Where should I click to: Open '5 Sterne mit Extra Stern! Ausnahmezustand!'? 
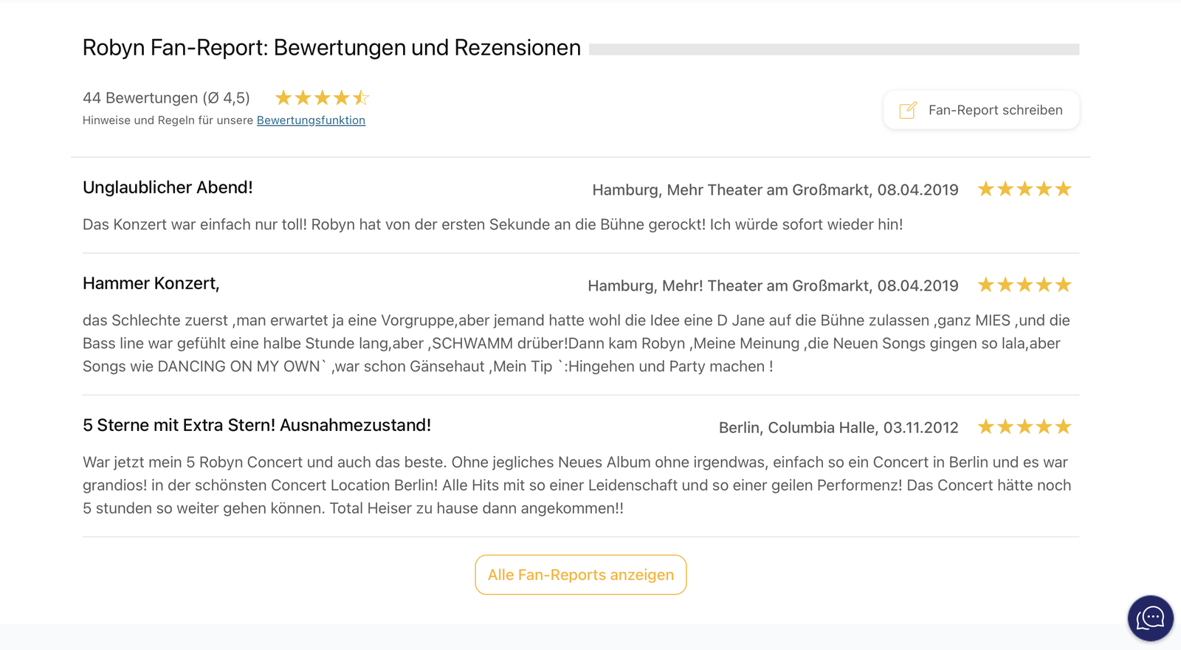257,425
